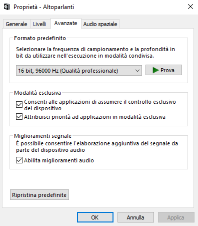Select the Avanzate tab

click(x=66, y=23)
